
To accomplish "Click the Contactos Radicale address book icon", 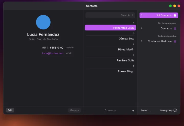I will (175, 41).
